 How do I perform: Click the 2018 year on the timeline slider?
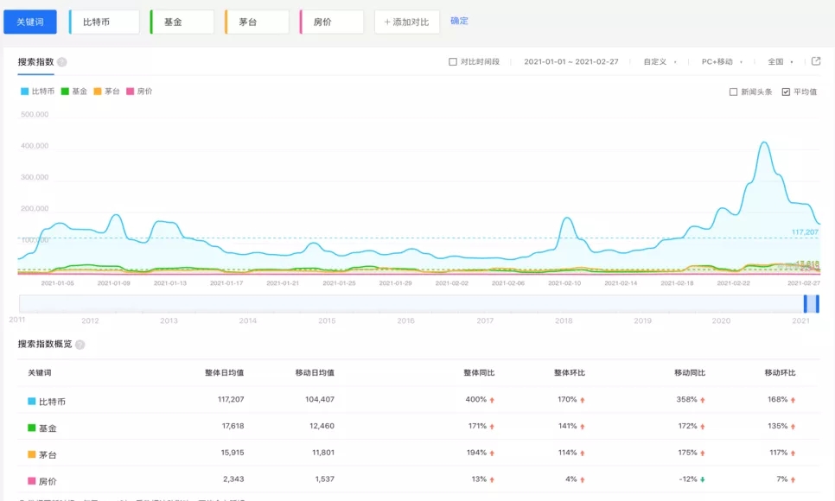click(564, 320)
